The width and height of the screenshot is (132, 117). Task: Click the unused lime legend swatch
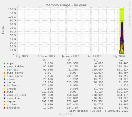(x=5, y=89)
